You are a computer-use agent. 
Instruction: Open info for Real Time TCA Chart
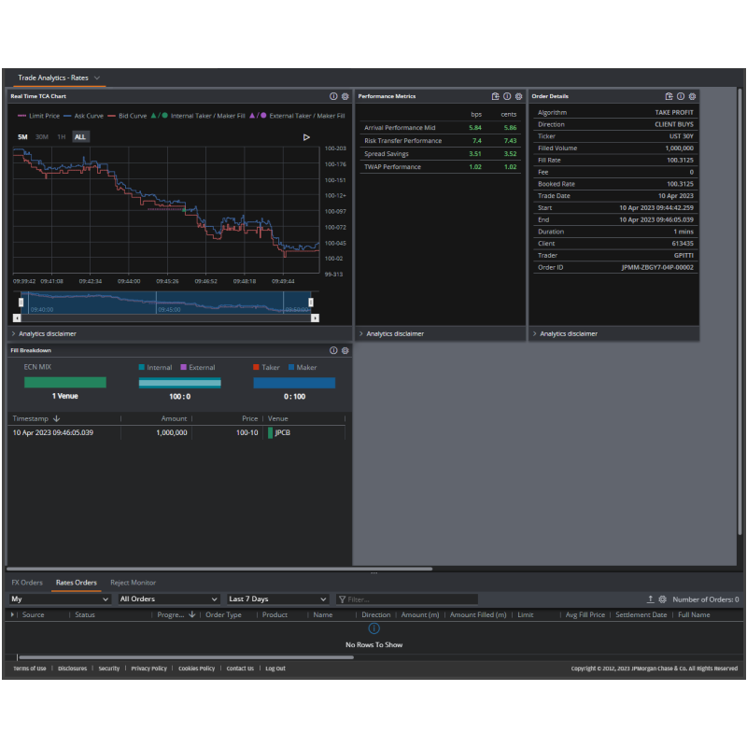(x=333, y=96)
